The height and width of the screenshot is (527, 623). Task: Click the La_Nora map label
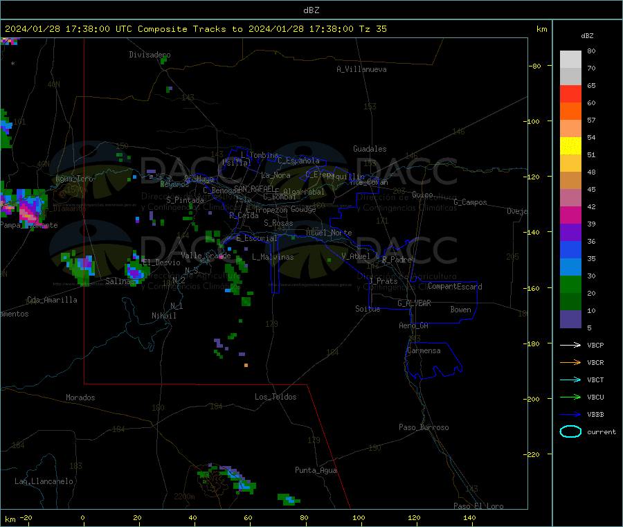pyautogui.click(x=276, y=175)
